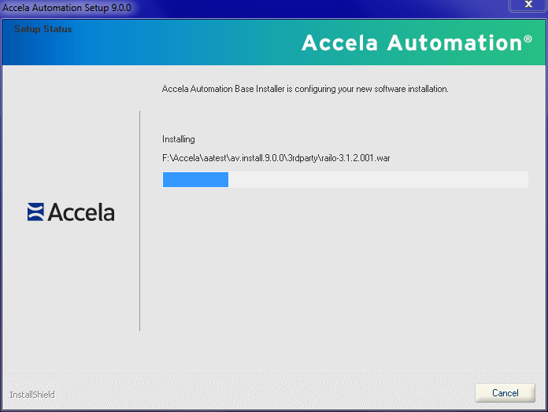The width and height of the screenshot is (548, 412).
Task: Click the InstallShield label at bottom left
Action: point(31,394)
